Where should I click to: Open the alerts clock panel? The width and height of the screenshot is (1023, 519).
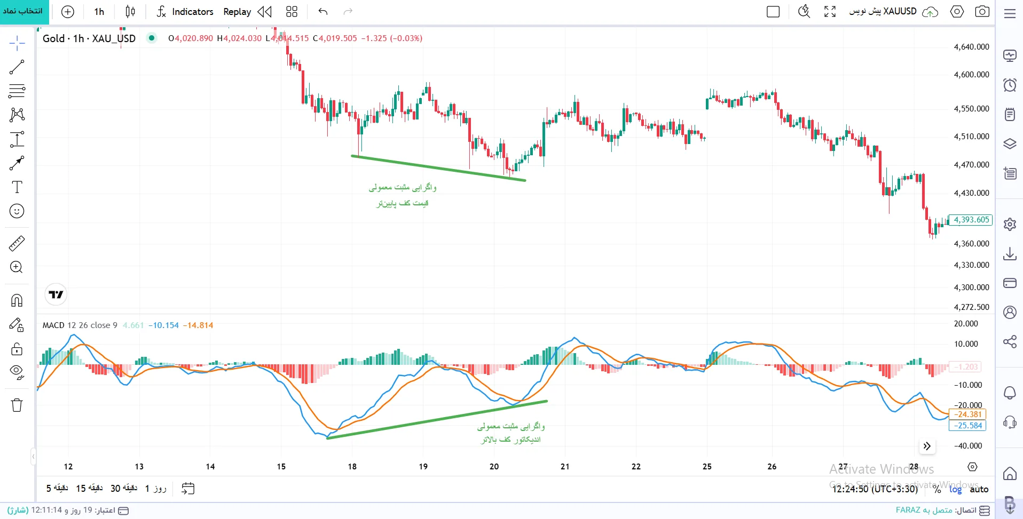coord(1010,85)
